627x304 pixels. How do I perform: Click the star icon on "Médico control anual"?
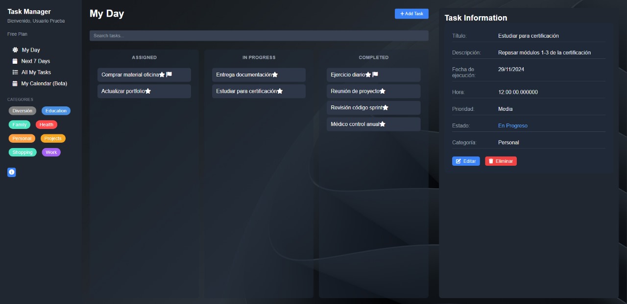(x=382, y=124)
